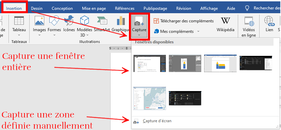Select the gray image editor window thumbnail
Viewport: 281px width, 130px height.
[x=185, y=64]
